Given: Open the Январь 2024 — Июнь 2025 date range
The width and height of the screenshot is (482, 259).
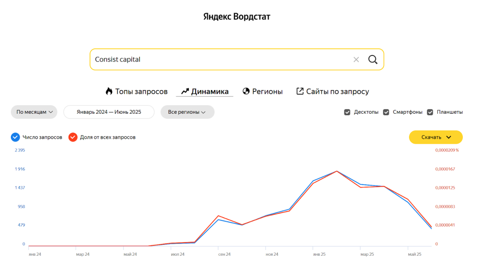Looking at the screenshot, I should 109,112.
